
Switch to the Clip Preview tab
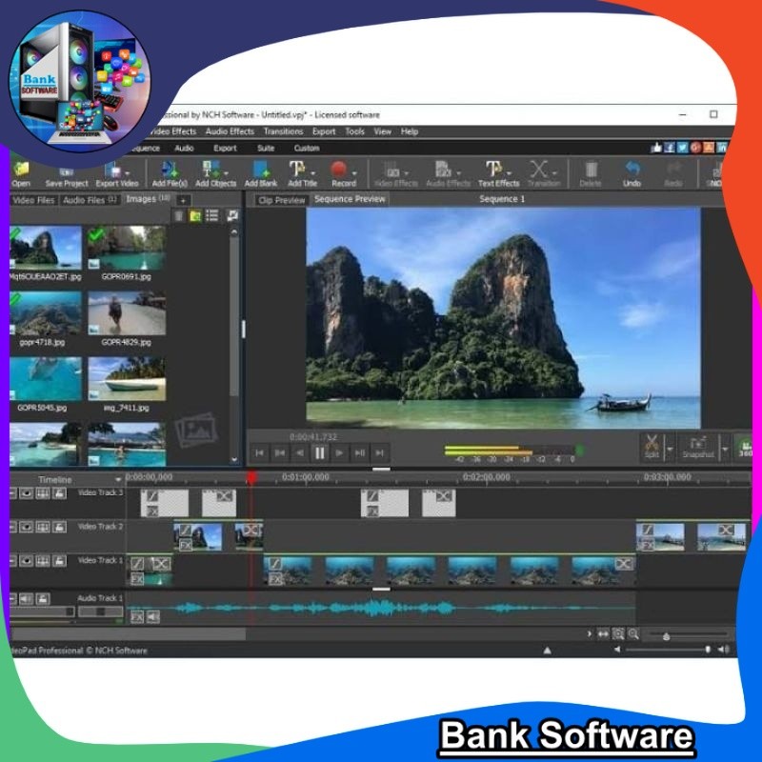click(x=282, y=200)
